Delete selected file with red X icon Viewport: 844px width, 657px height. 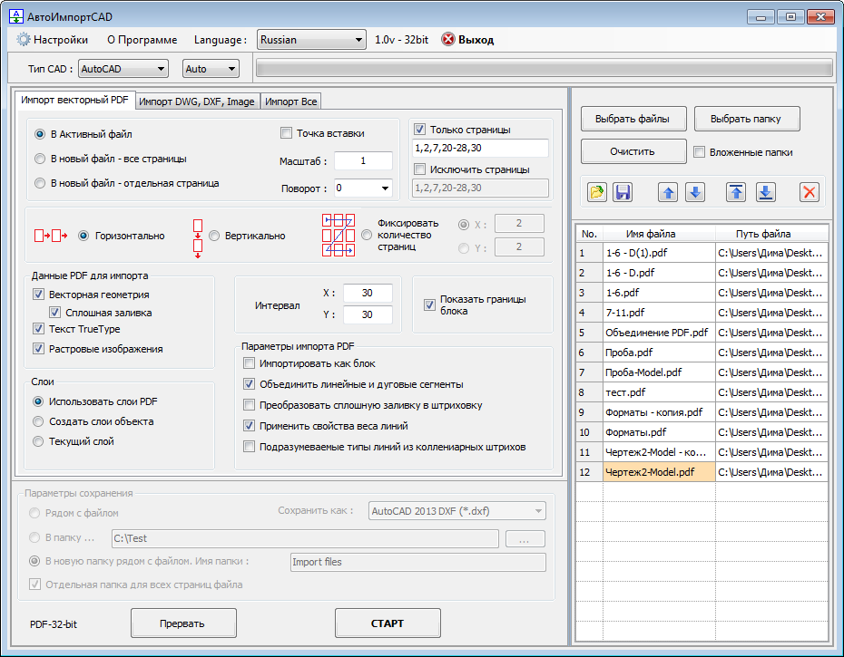(809, 192)
